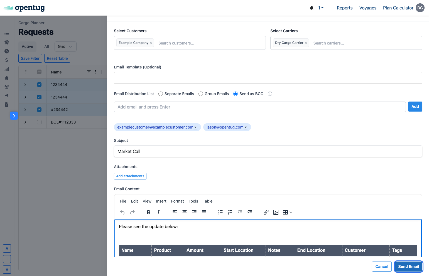The height and width of the screenshot is (276, 429).
Task: Open the clock history sidebar icon
Action: coord(7,51)
